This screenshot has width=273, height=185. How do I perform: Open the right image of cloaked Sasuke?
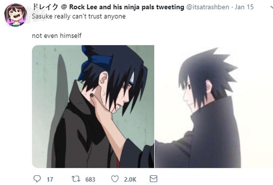click(x=214, y=106)
